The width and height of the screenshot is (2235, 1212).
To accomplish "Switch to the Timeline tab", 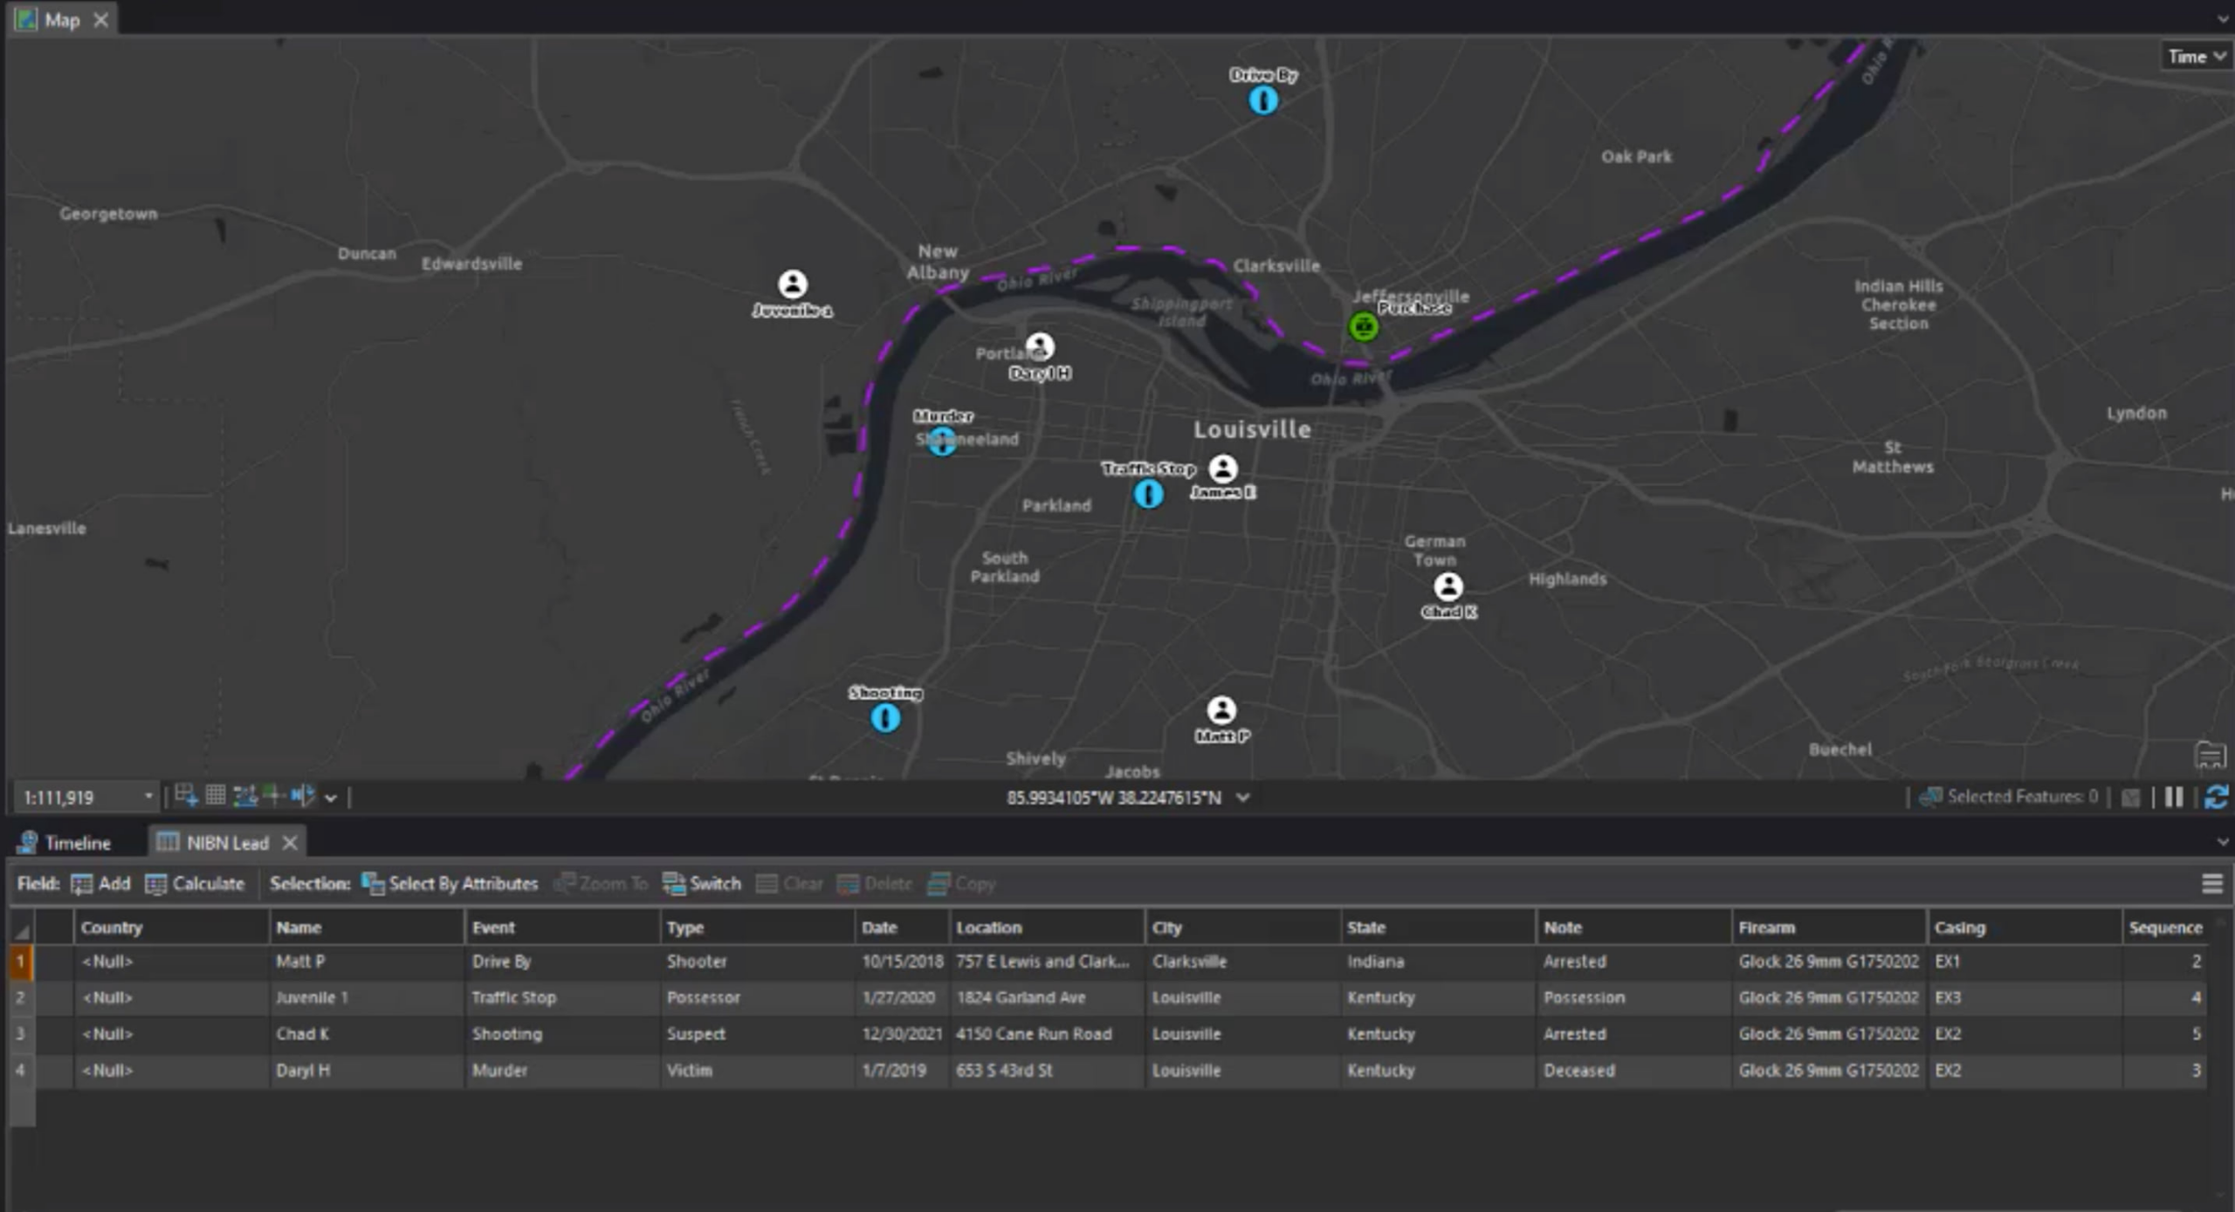I will tap(77, 842).
